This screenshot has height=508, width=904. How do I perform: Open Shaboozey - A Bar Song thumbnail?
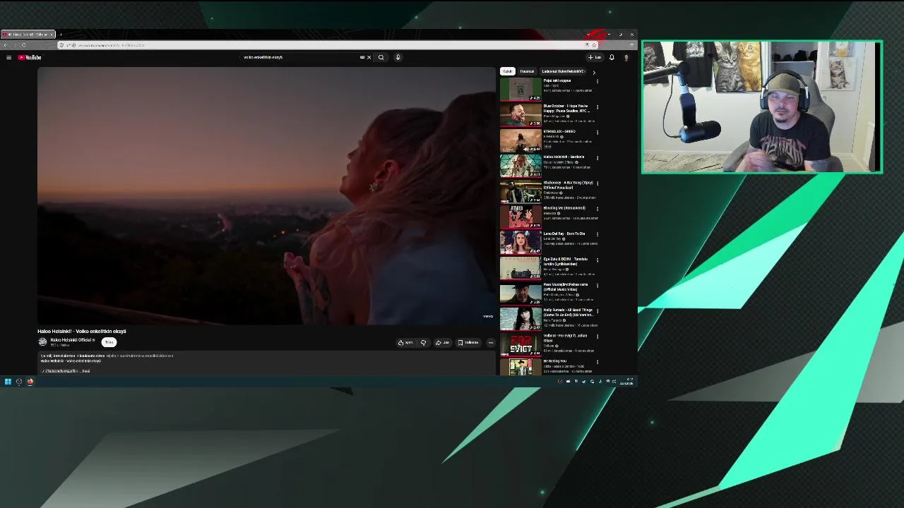coord(521,191)
